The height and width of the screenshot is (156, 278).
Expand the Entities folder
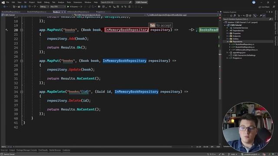[227, 39]
